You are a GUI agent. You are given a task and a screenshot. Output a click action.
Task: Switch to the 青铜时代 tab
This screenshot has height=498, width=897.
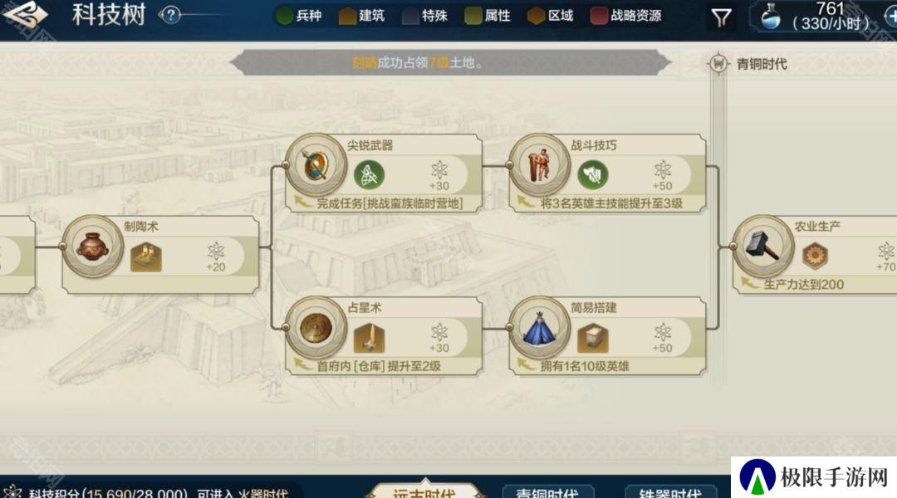pyautogui.click(x=548, y=491)
